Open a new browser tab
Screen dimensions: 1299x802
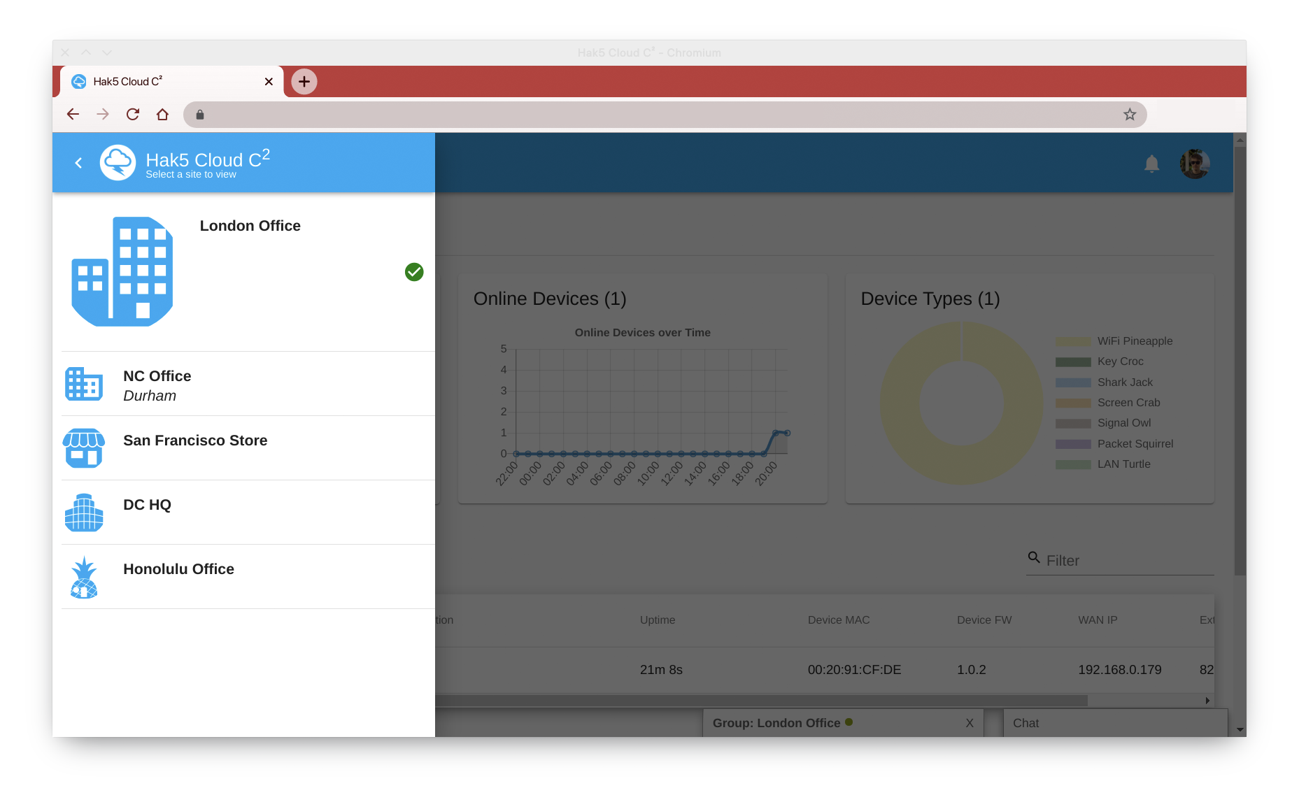pyautogui.click(x=304, y=82)
